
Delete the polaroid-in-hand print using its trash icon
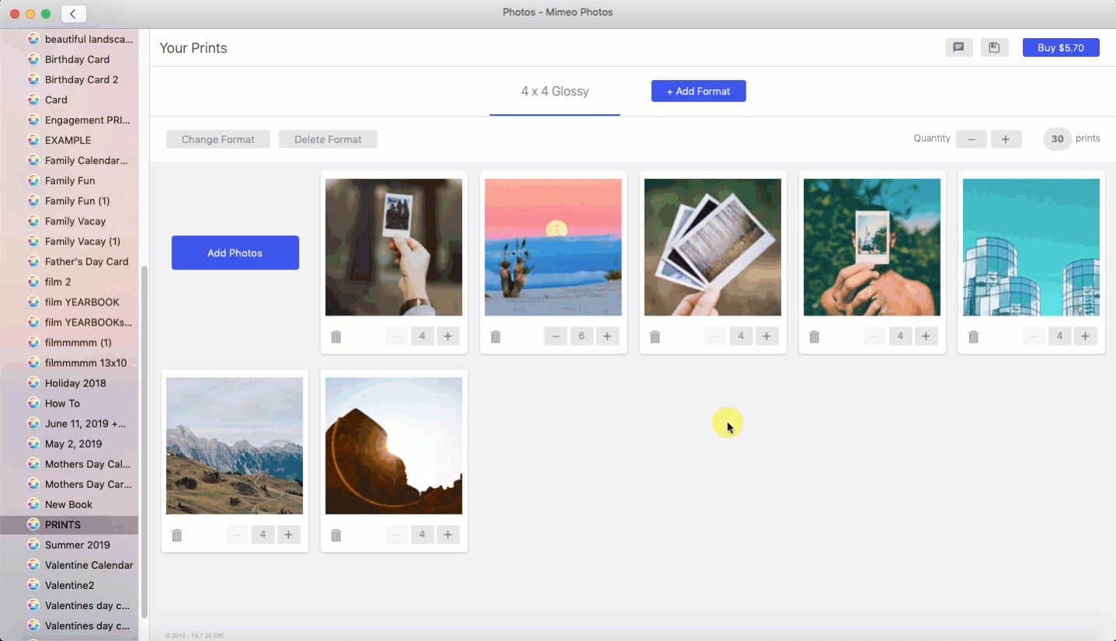tap(335, 336)
